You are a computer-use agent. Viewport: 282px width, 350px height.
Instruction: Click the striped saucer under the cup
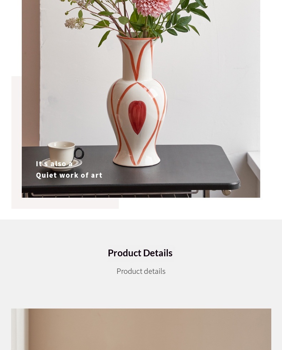62,165
